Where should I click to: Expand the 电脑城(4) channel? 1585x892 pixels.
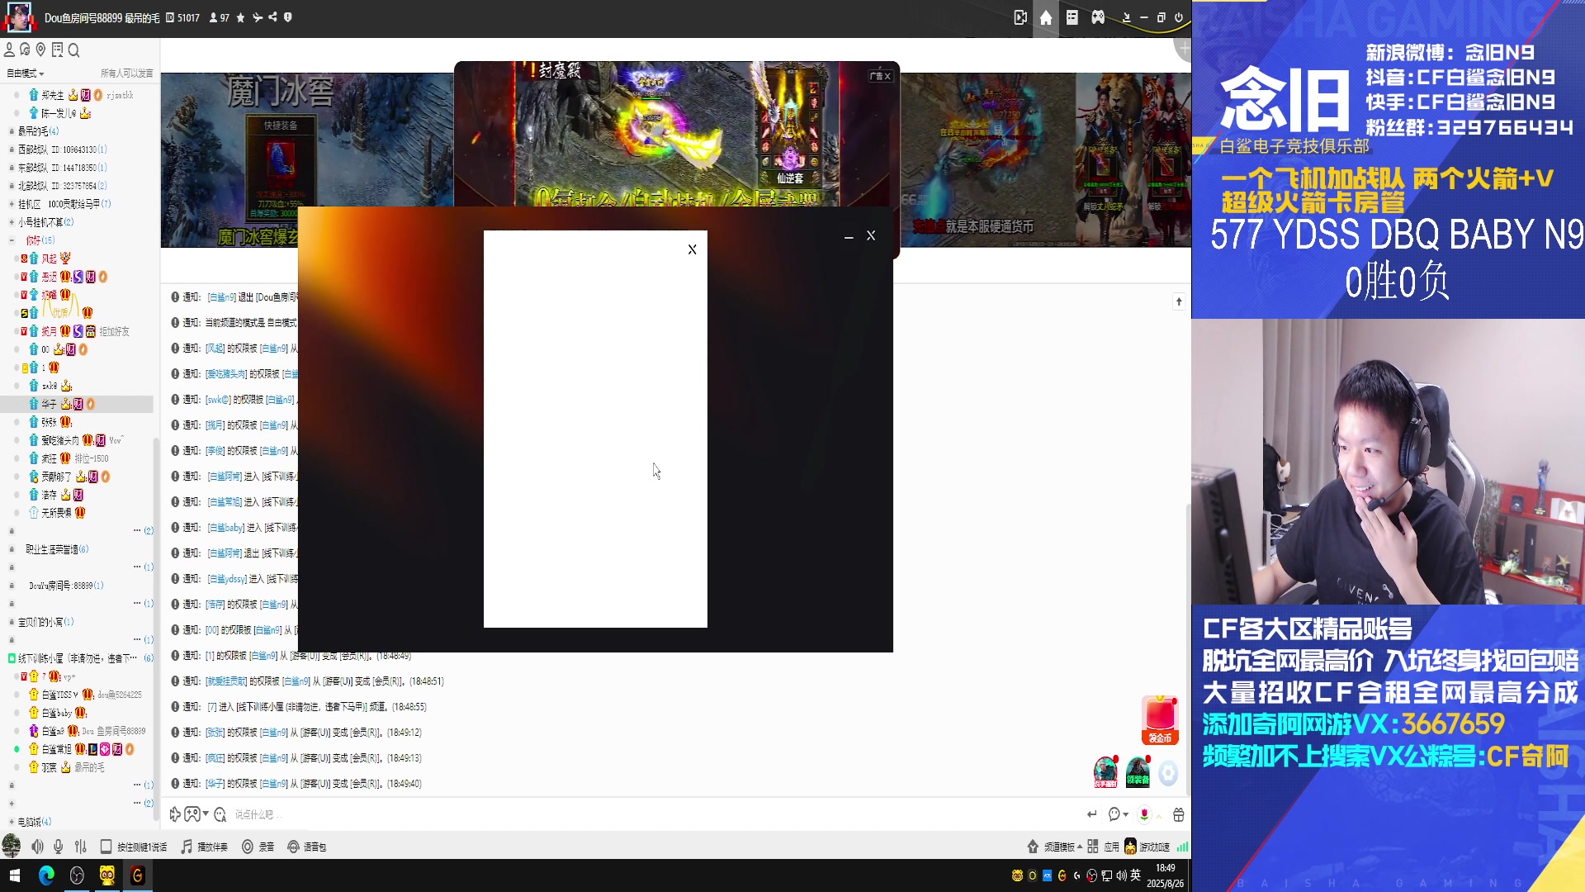(x=12, y=822)
